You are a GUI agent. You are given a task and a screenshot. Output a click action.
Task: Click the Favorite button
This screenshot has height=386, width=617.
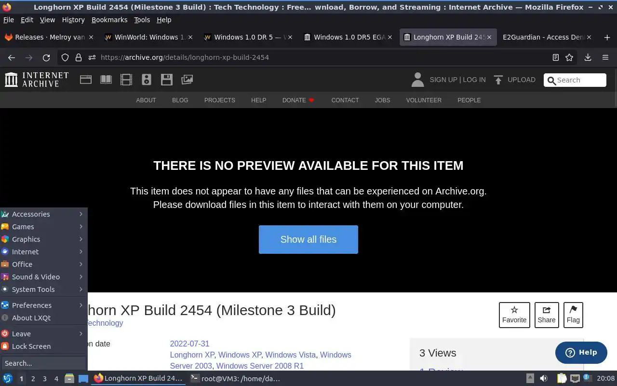(x=514, y=315)
